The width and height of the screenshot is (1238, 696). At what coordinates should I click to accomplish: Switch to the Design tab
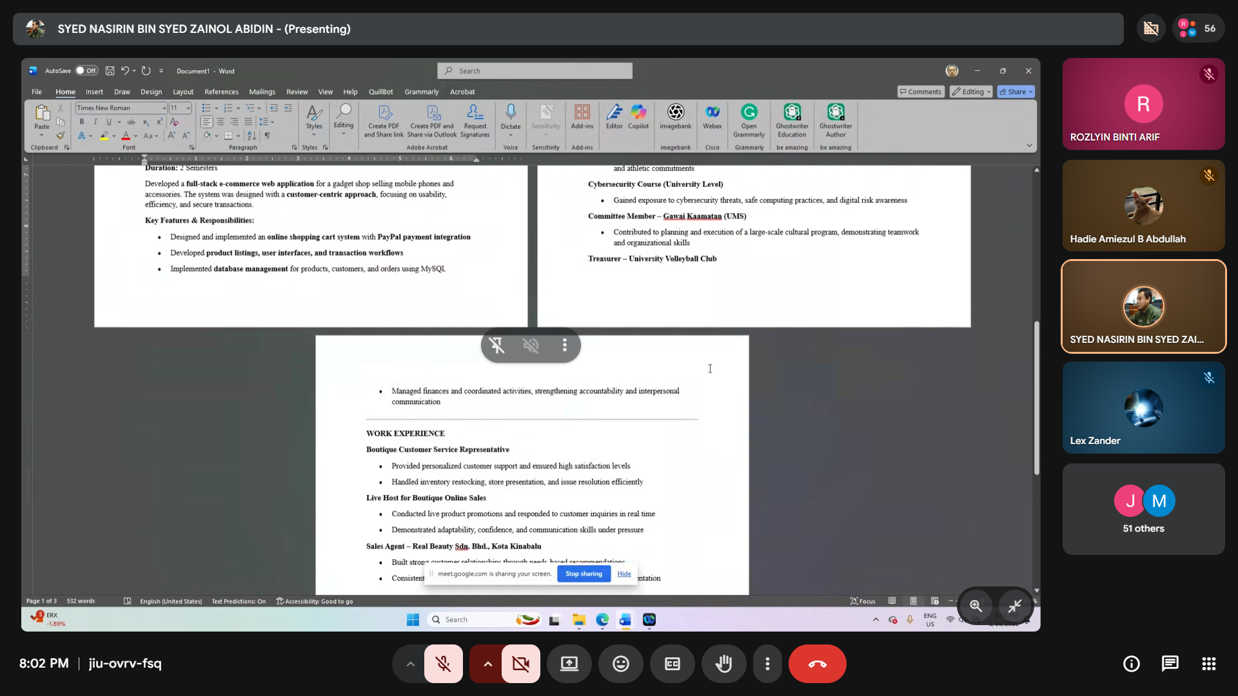coord(152,92)
